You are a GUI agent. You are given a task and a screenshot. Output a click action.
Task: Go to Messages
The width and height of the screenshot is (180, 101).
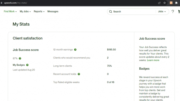point(53,12)
